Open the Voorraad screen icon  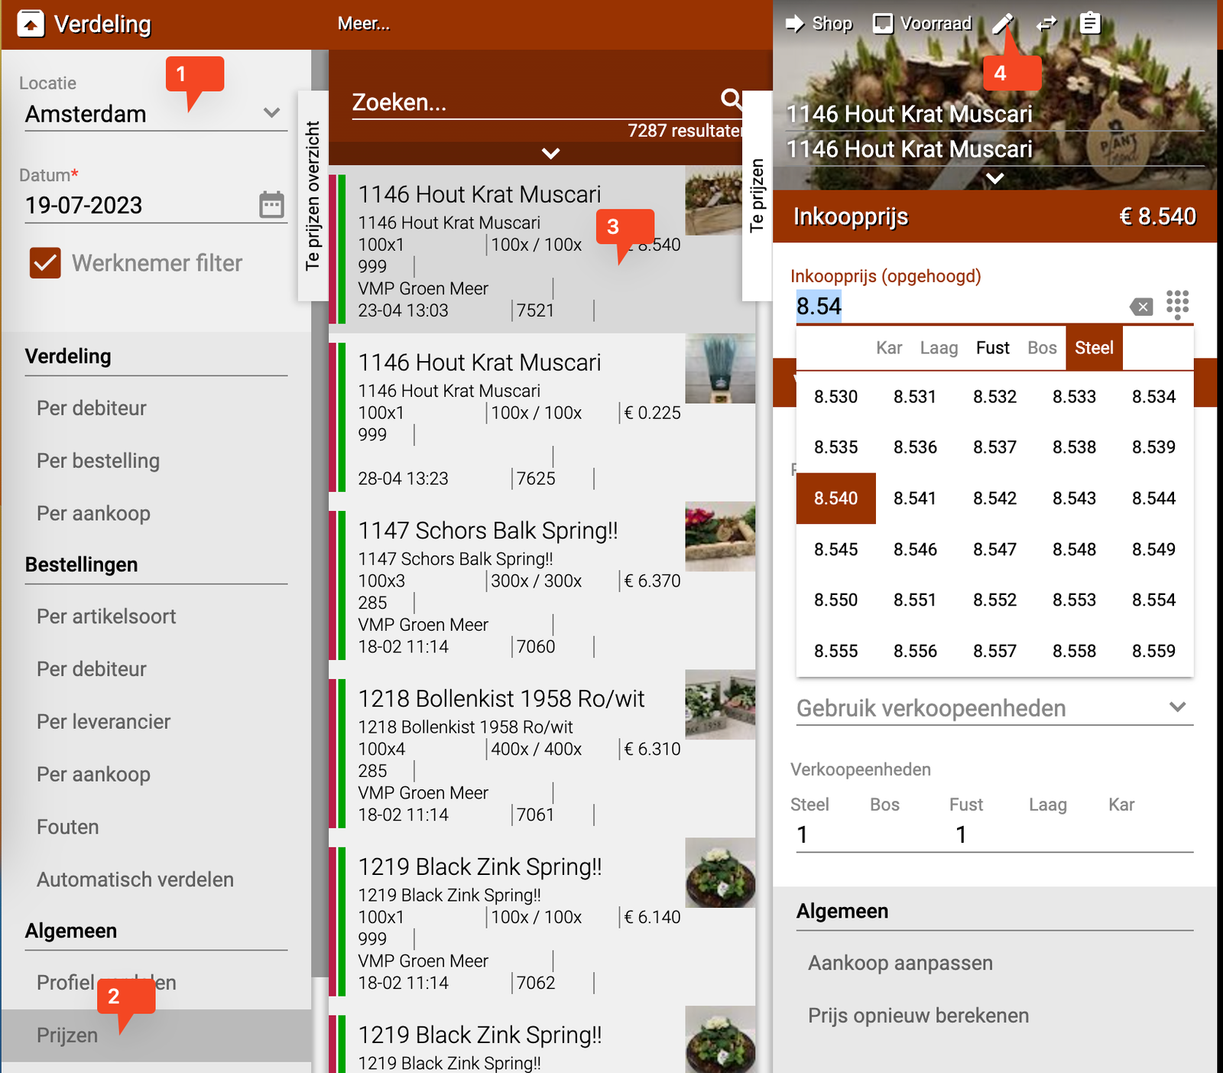tap(883, 24)
